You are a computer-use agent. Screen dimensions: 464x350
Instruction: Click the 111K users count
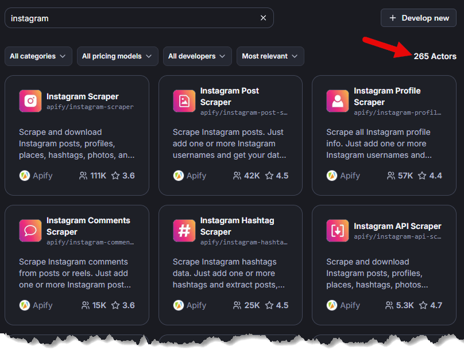[x=98, y=176]
